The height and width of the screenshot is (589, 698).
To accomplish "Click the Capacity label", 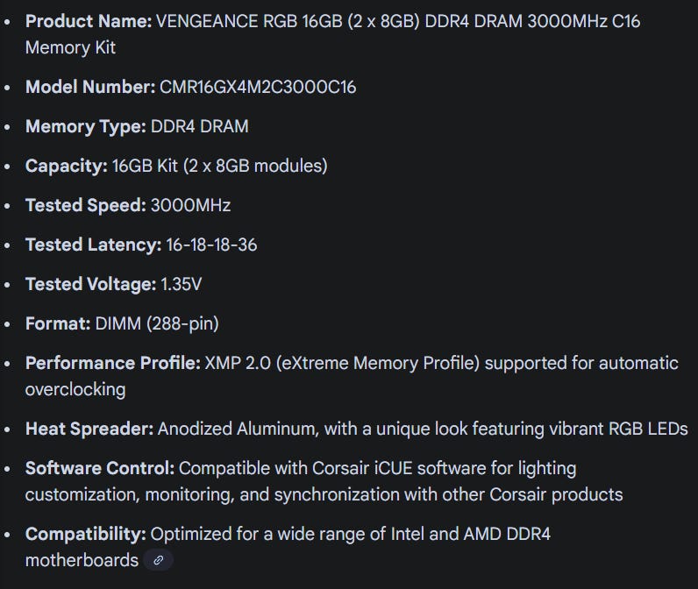I will click(x=67, y=166).
